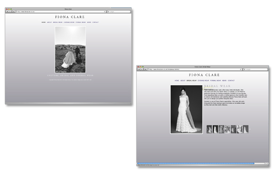Screen dimensions: 273x182
Task: Focus the address bar in the home page window
Action: click(61, 11)
